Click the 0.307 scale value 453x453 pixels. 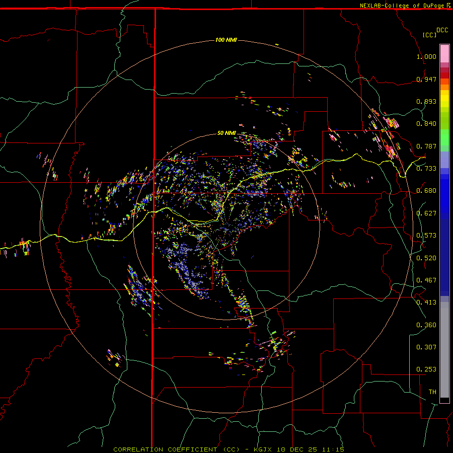coord(426,347)
